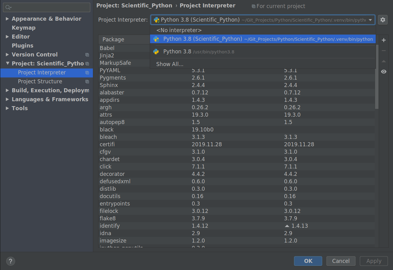The height and width of the screenshot is (270, 393).
Task: Select the bleach package row
Action: click(x=237, y=137)
